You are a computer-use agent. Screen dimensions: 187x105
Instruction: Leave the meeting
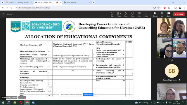[179, 14]
